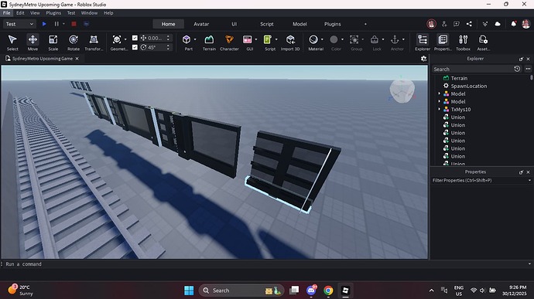Open the Help menu
534x299 pixels.
[108, 13]
